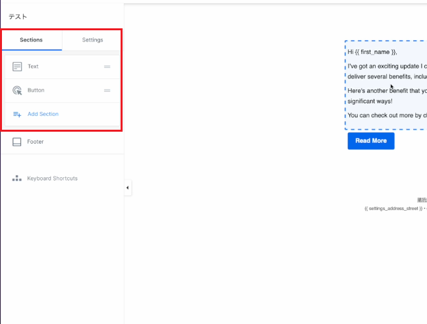Grab the Button row reorder handle
Image resolution: width=427 pixels, height=324 pixels.
point(107,91)
